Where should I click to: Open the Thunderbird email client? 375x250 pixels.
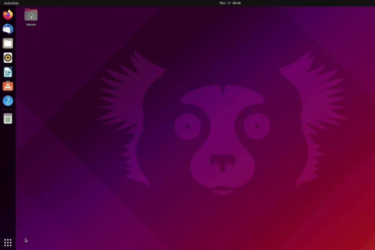coord(7,29)
